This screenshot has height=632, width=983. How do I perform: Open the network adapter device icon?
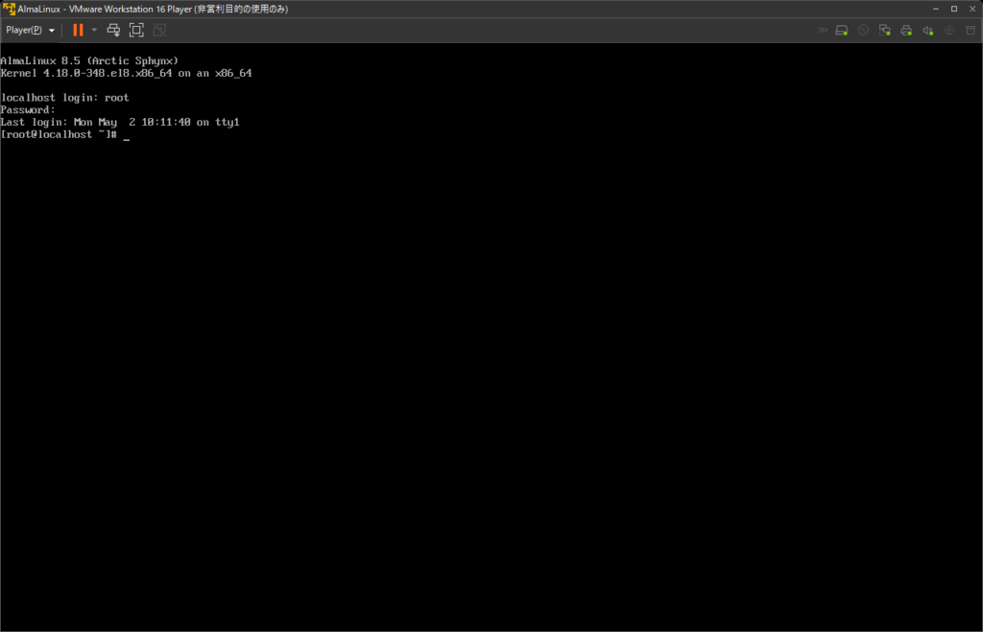884,30
